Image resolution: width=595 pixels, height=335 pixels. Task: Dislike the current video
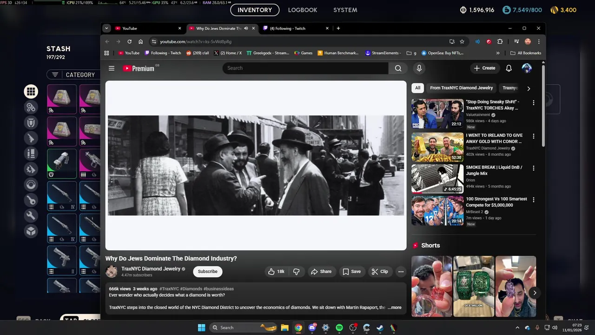click(296, 271)
